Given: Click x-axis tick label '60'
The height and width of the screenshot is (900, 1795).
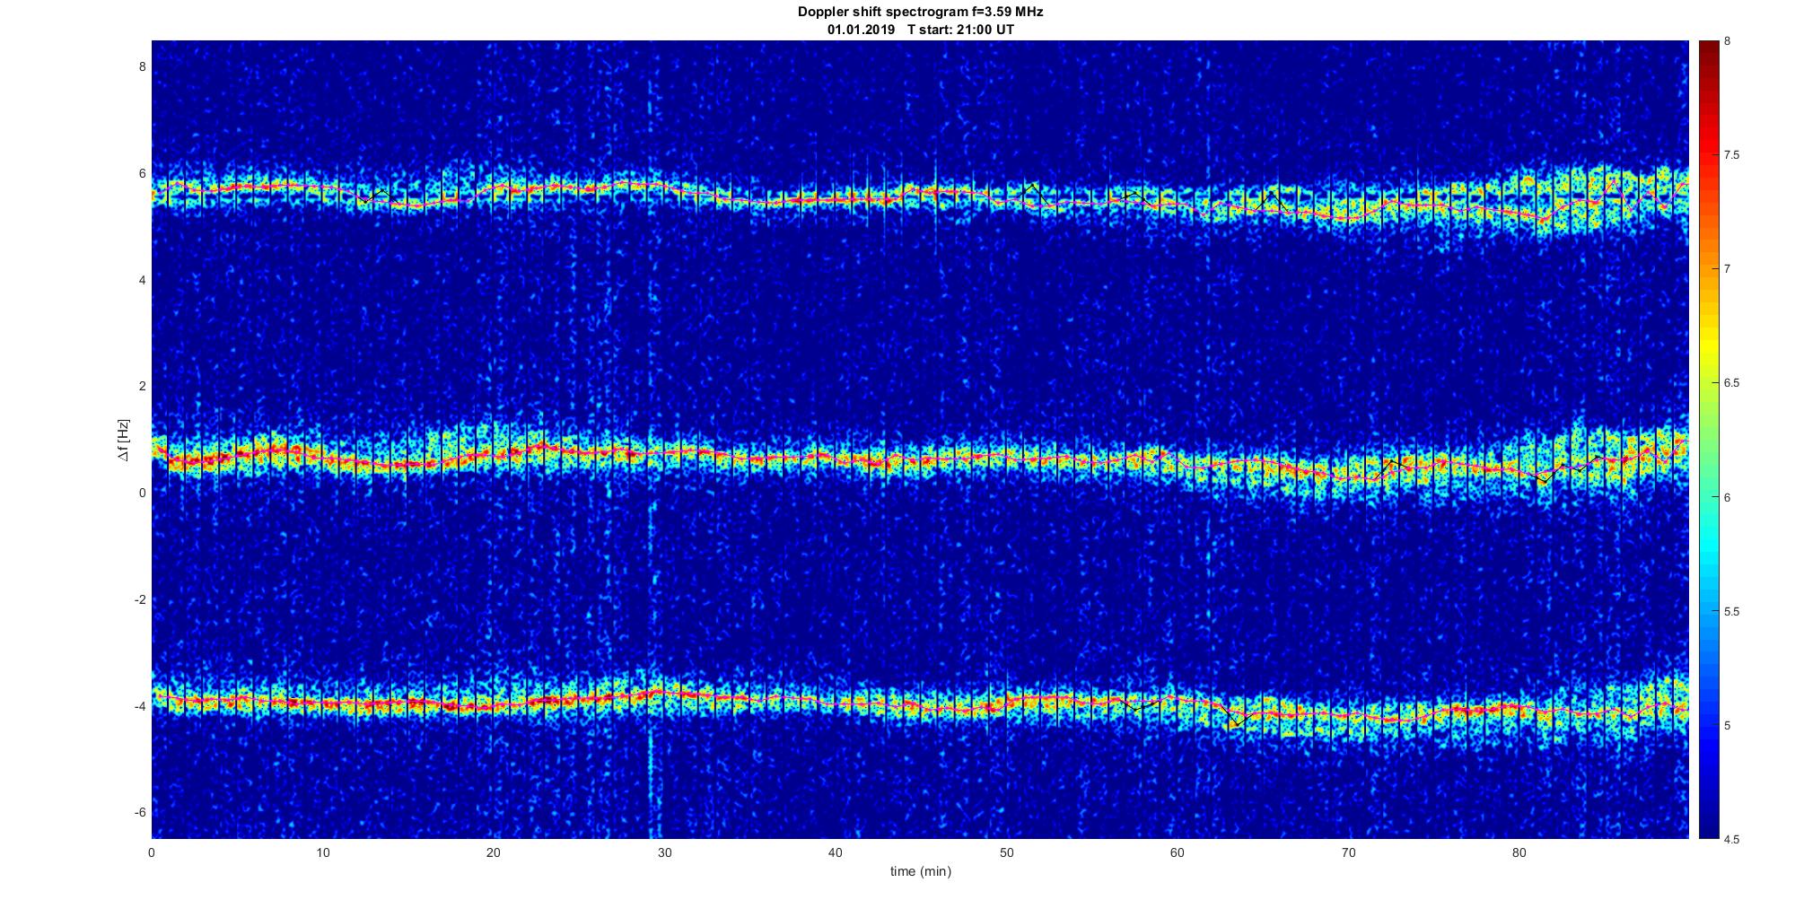Looking at the screenshot, I should tap(1178, 852).
